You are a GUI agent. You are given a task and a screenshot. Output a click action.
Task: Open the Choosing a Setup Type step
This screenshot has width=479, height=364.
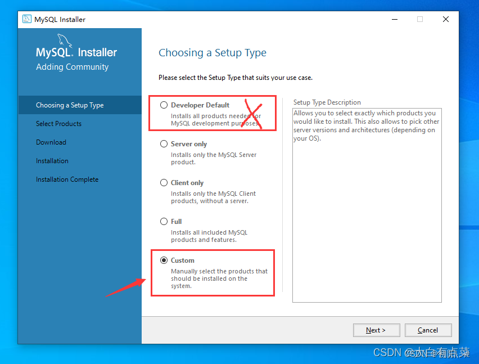click(x=80, y=105)
